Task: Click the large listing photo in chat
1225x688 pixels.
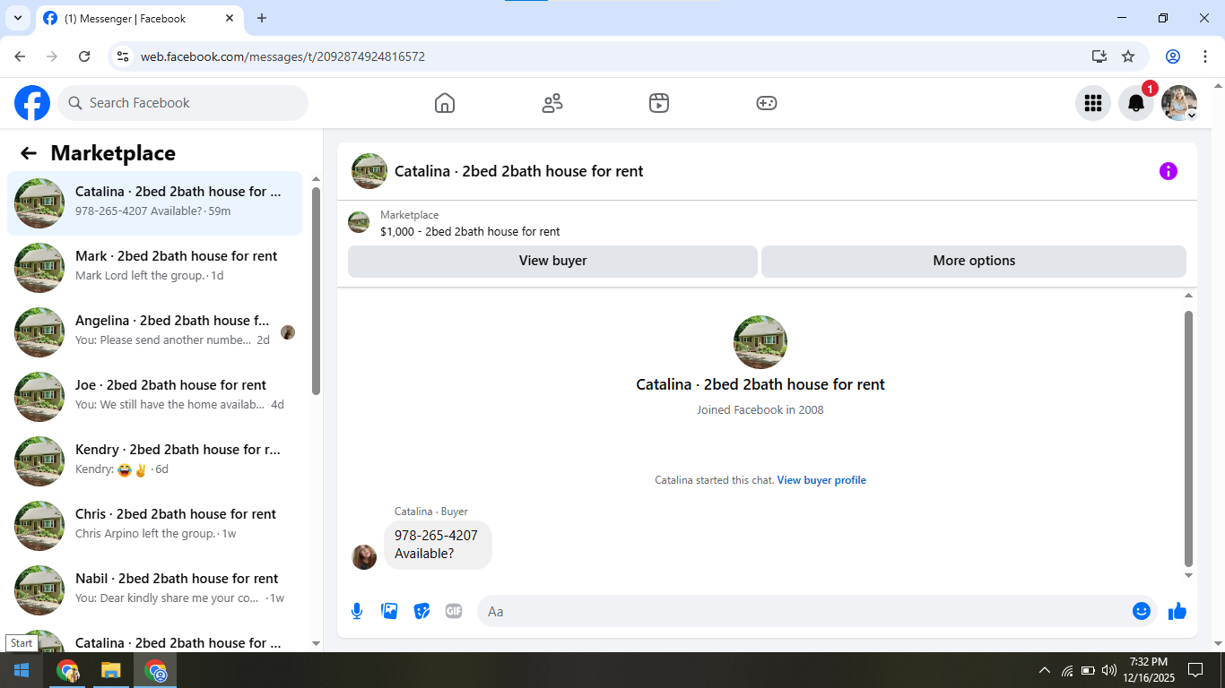Action: 760,342
